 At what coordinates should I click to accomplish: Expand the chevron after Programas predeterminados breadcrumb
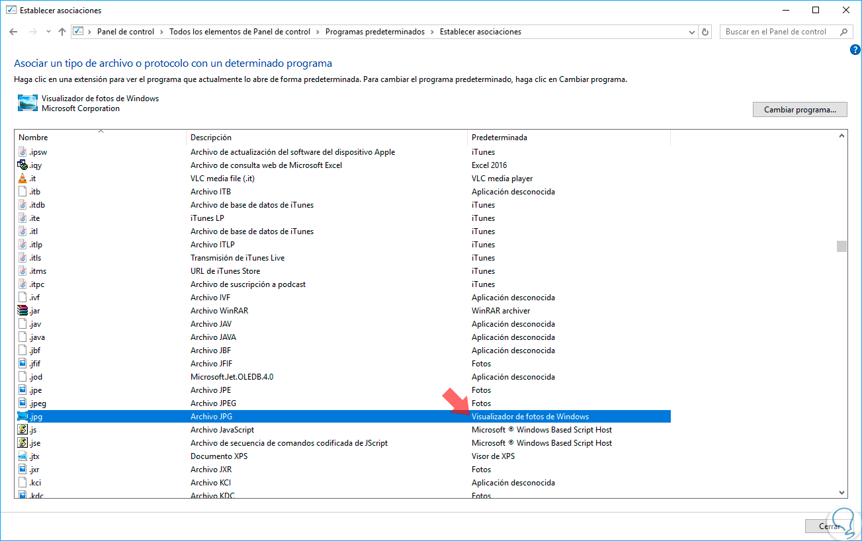[433, 32]
